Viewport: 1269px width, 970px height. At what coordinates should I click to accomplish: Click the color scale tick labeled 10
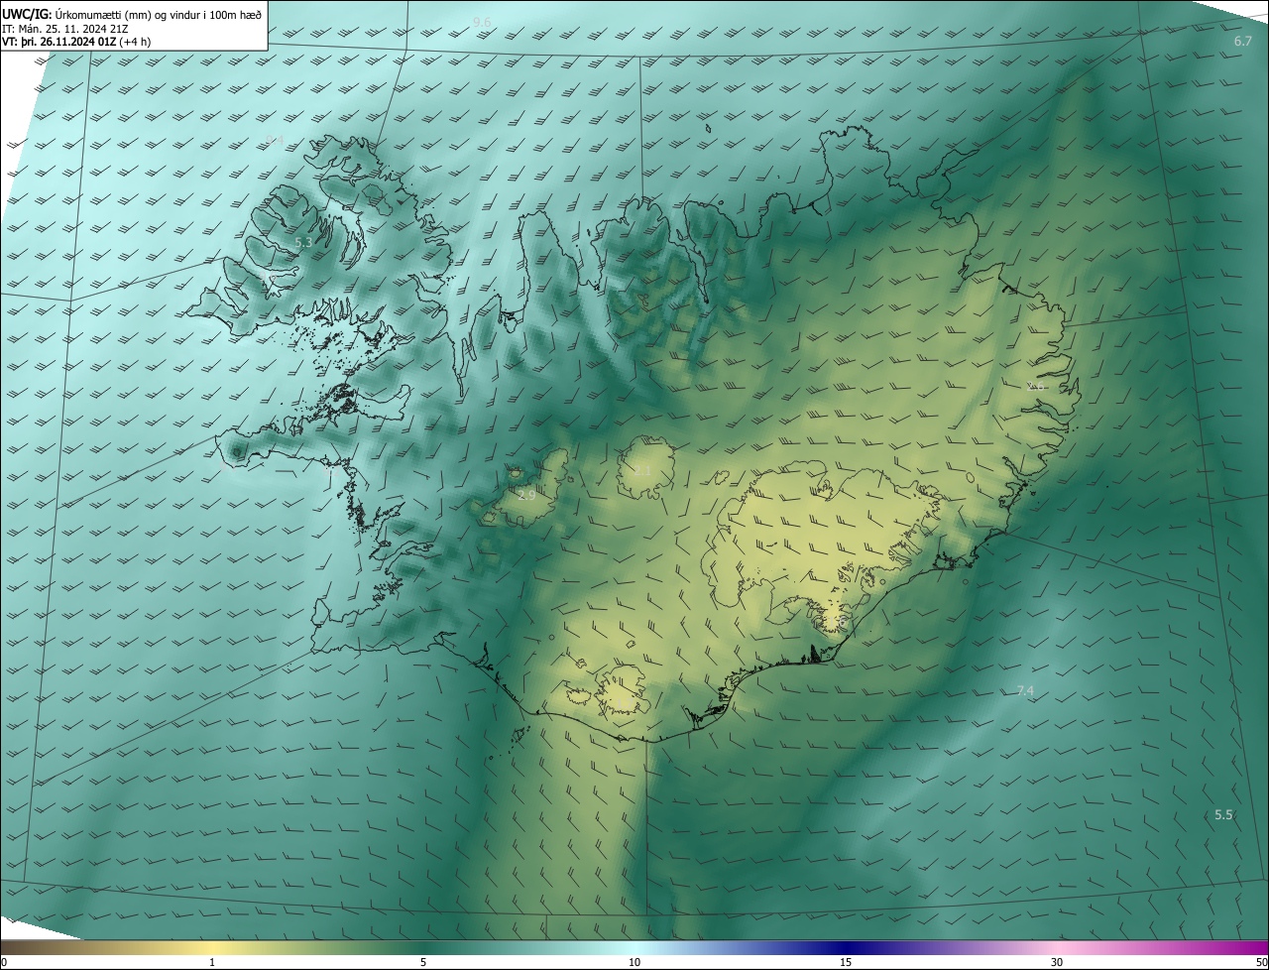coord(634,962)
